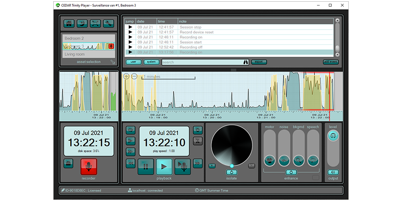402x201 pixels.
Task: Toggle the user events filter
Action: coord(133,62)
